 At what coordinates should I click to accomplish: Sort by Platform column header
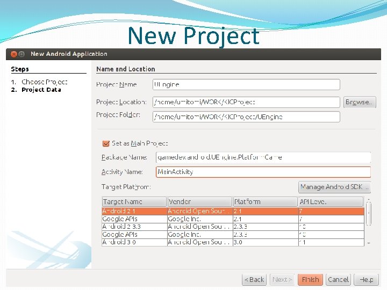click(266, 202)
